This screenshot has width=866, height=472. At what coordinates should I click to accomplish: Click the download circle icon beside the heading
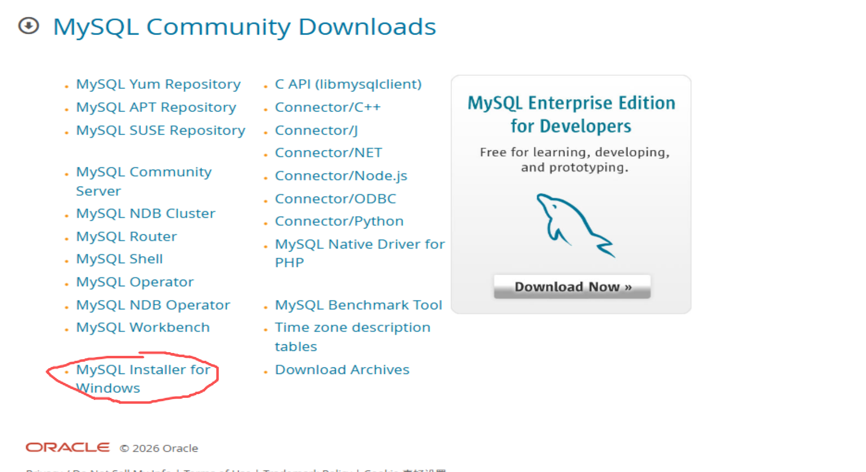[x=28, y=26]
